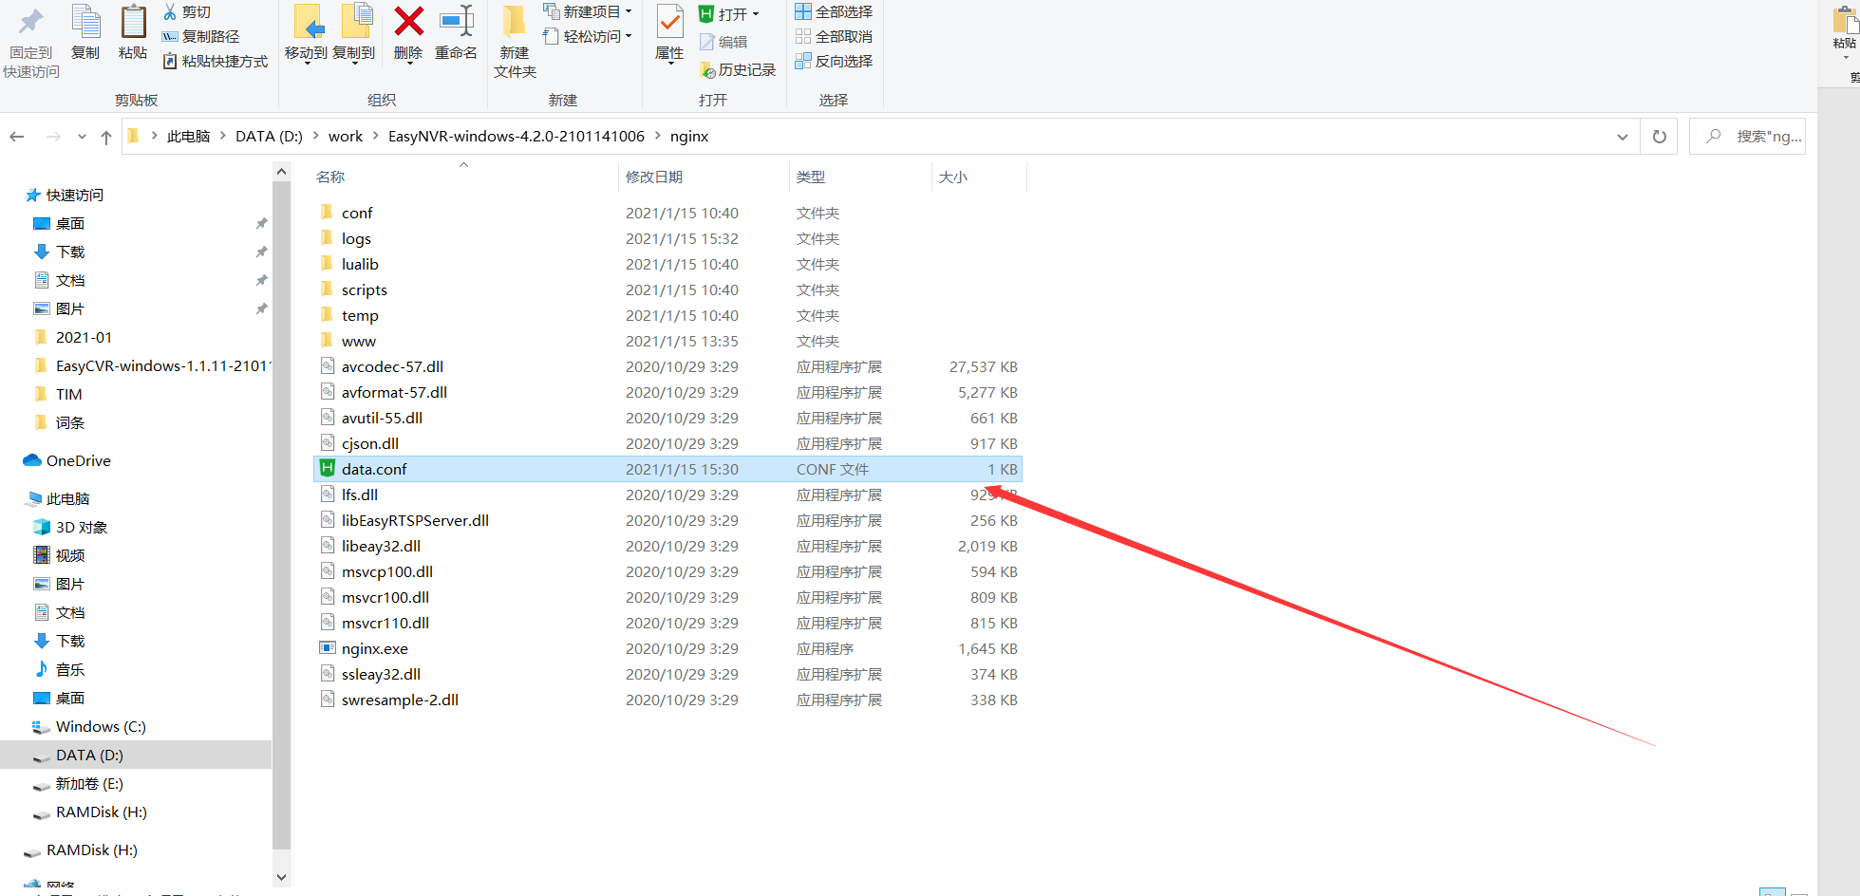Select This PC (此电脑) in sidebar
This screenshot has height=896, width=1860.
(67, 498)
